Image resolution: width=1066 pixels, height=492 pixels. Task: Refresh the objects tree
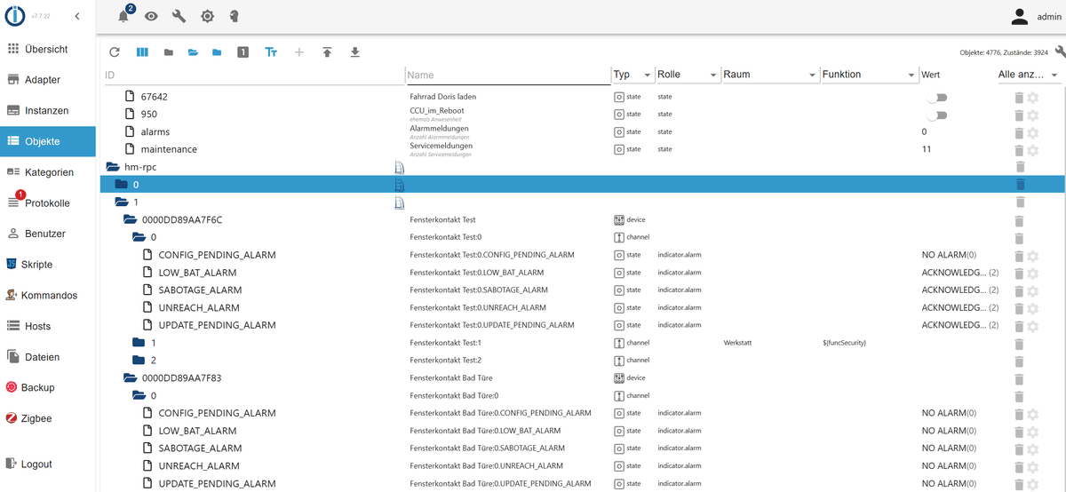click(x=114, y=52)
